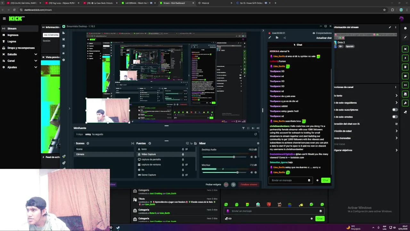This screenshot has width=410, height=231.
Task: Open Información del stream three-dot menu
Action: [396, 27]
